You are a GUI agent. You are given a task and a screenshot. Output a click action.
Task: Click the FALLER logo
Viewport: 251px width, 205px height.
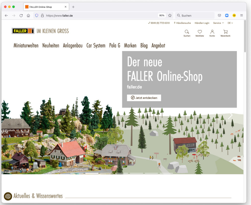click(23, 31)
